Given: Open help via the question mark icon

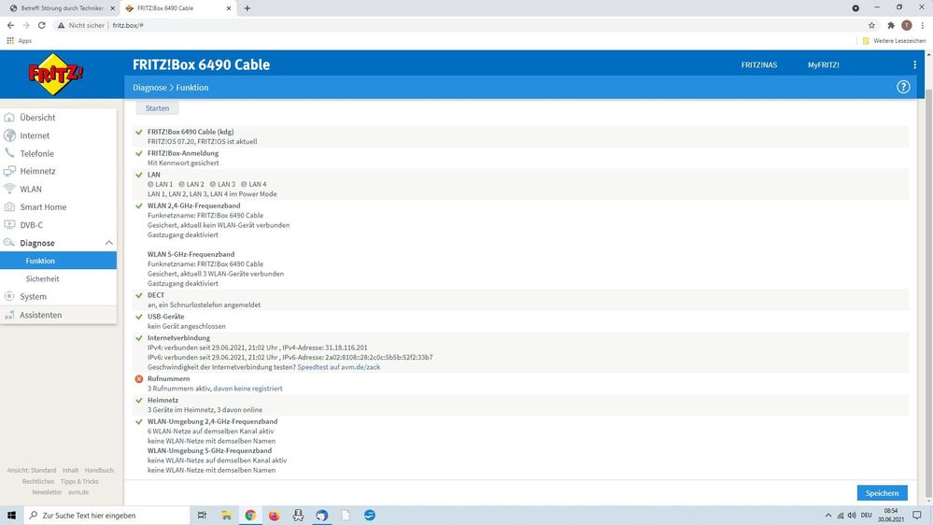Looking at the screenshot, I should 903,87.
